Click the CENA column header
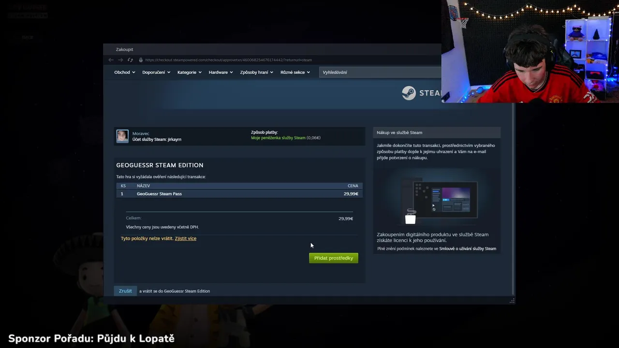The height and width of the screenshot is (348, 619). point(353,186)
